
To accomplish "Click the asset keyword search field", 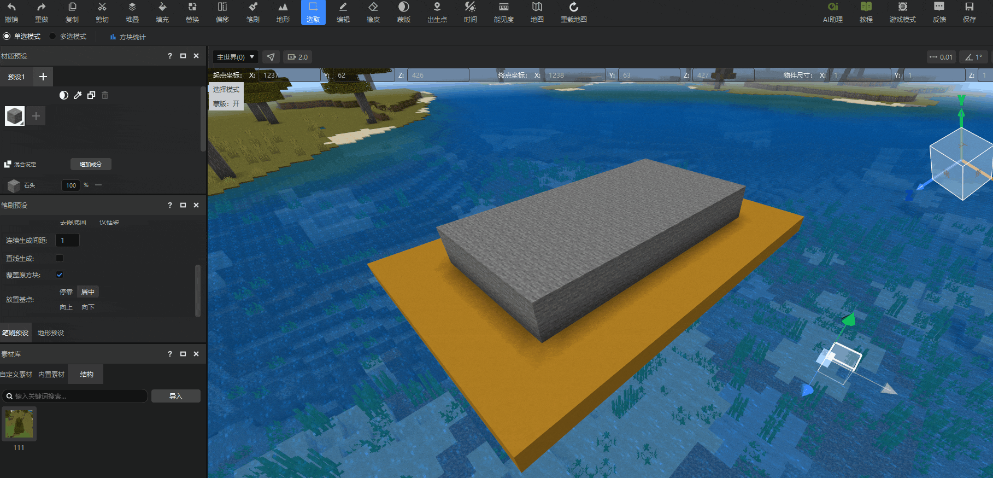I will pos(75,396).
